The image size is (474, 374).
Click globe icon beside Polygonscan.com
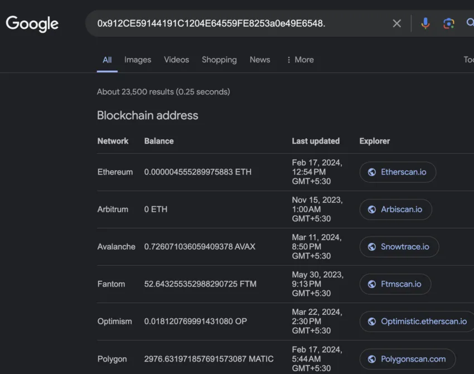[x=371, y=360]
